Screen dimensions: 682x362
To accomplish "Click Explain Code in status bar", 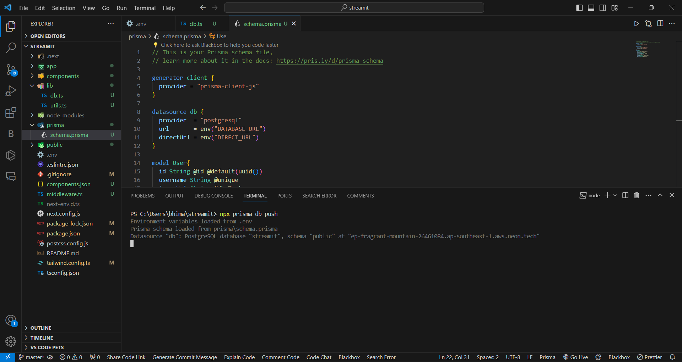I will coord(239,357).
